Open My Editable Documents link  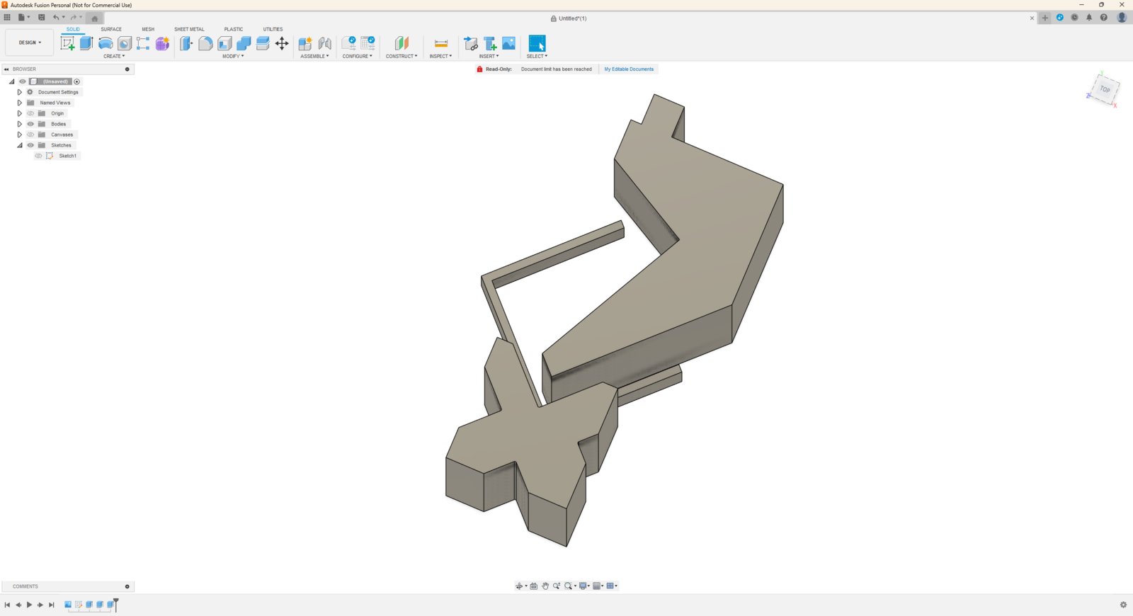coord(629,69)
